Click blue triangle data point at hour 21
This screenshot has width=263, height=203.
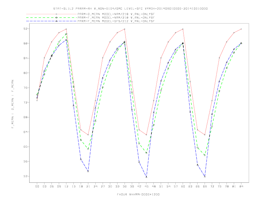click(88, 171)
